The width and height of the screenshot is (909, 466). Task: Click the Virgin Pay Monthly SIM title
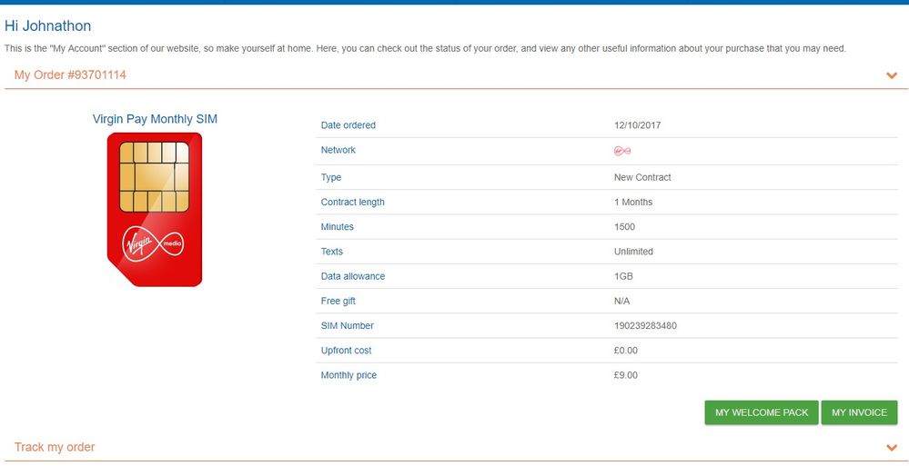(155, 119)
